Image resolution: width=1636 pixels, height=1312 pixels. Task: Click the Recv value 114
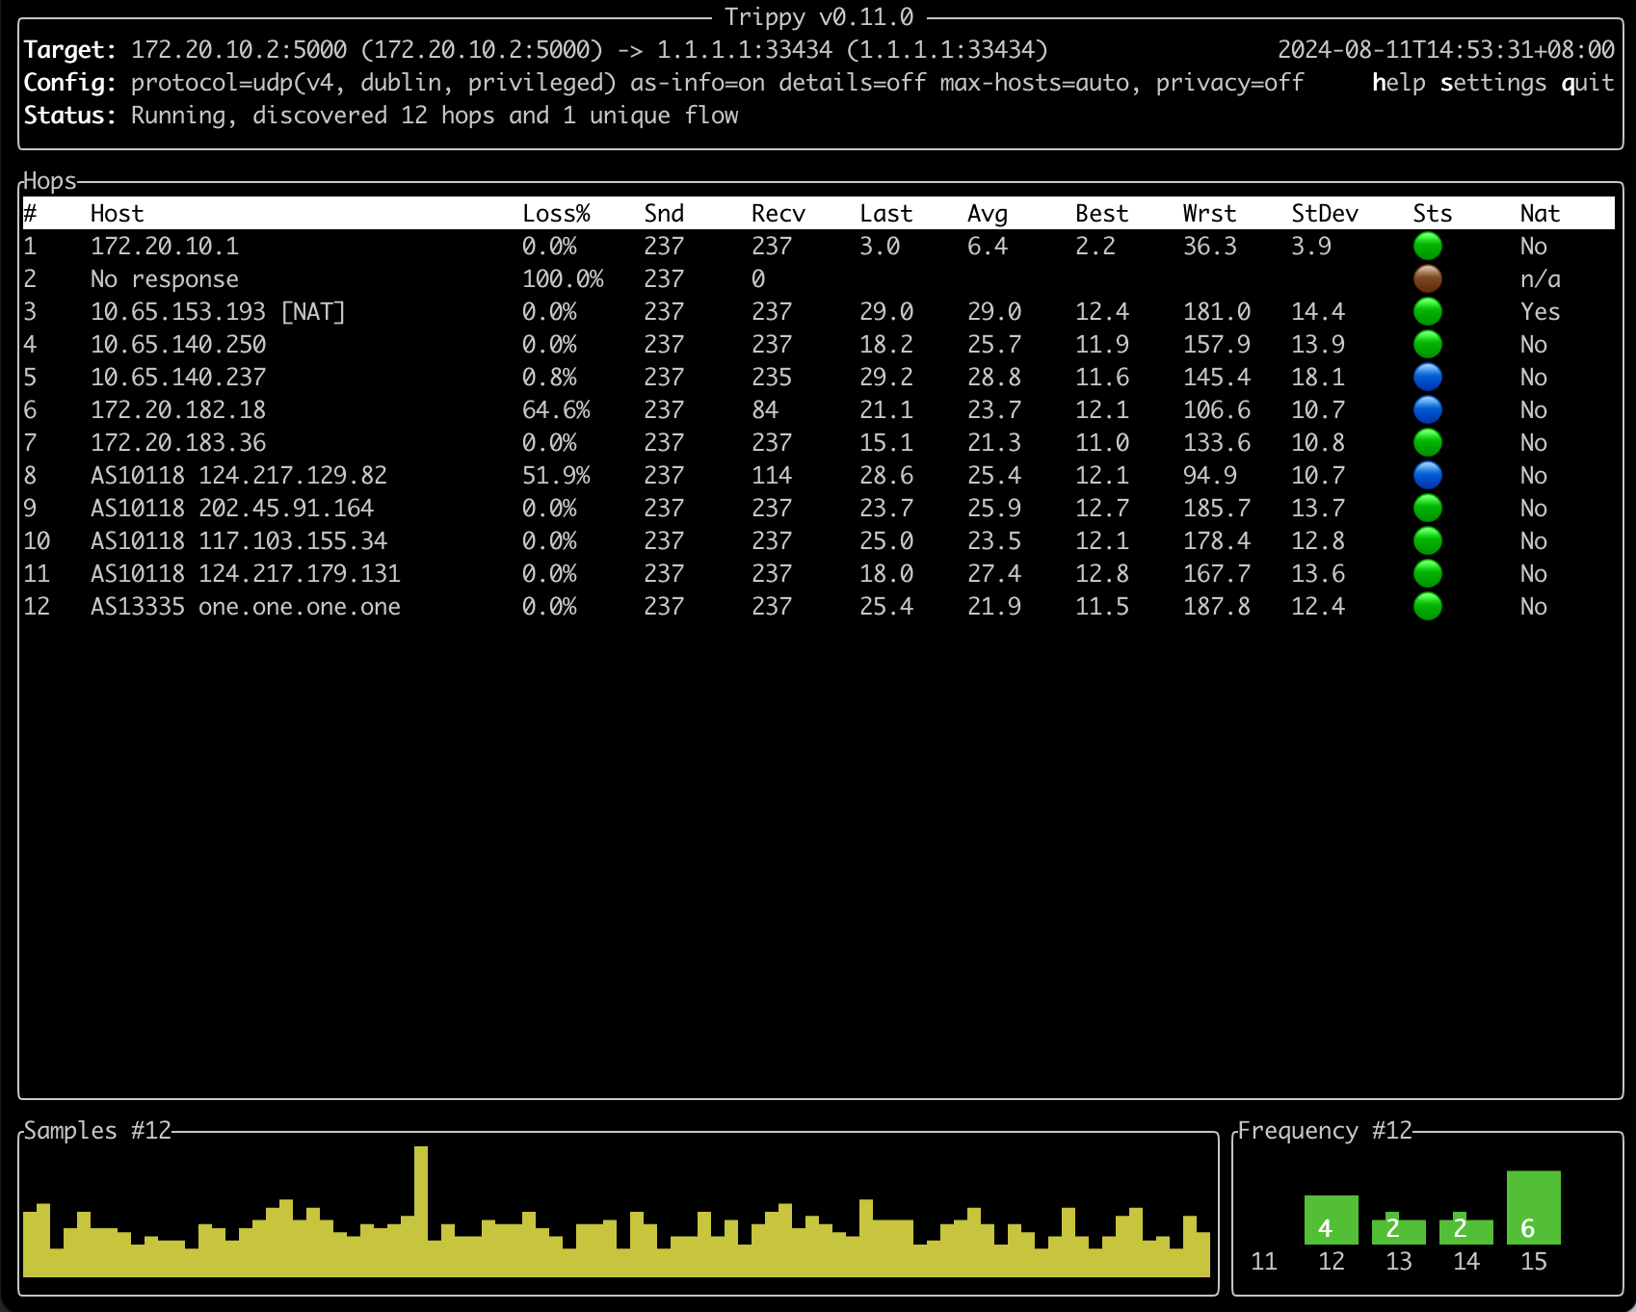(772, 476)
